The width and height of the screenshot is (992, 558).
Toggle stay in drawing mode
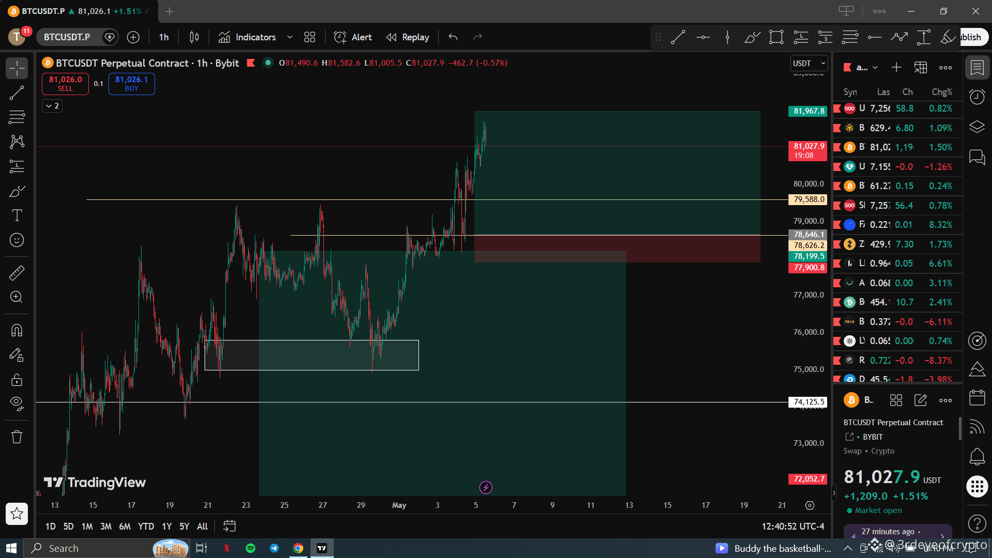17,355
